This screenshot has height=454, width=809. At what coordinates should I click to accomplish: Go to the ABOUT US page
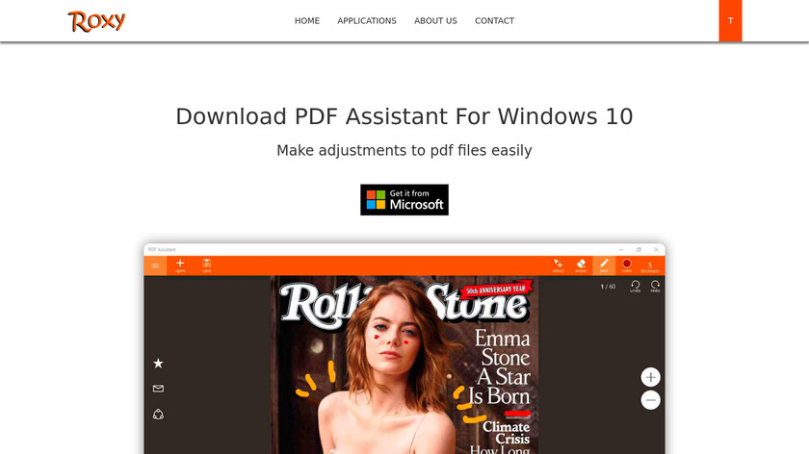435,20
